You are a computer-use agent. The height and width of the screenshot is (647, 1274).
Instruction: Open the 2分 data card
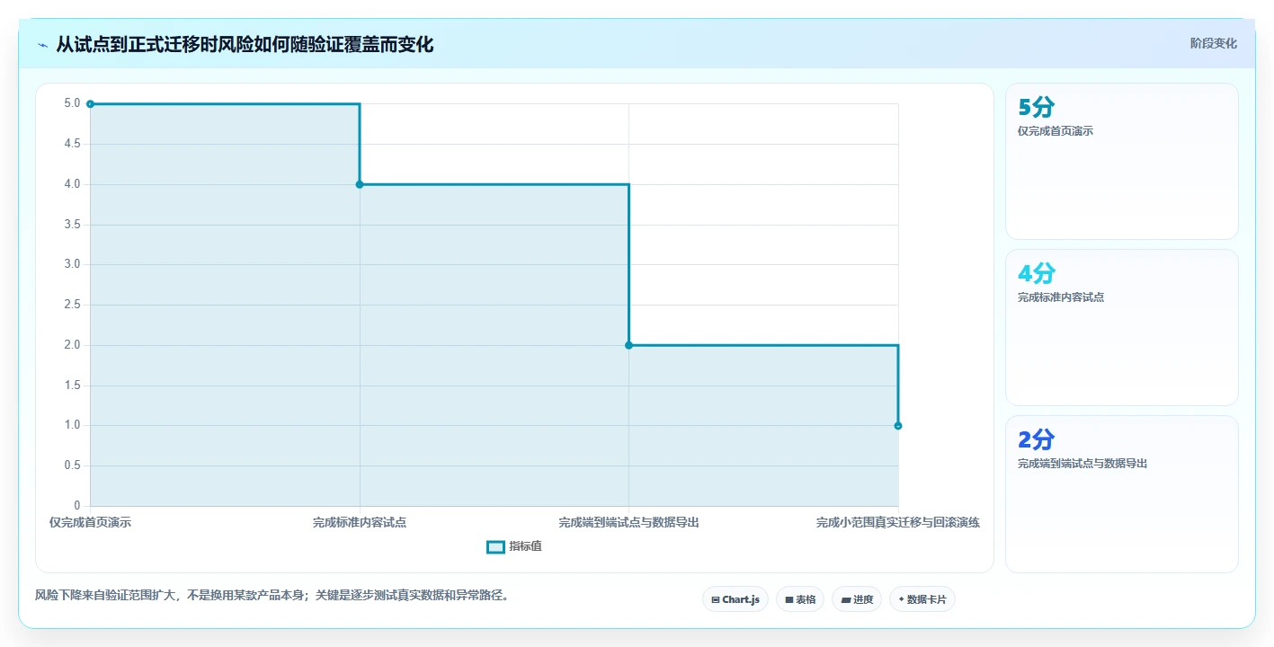coord(1122,494)
